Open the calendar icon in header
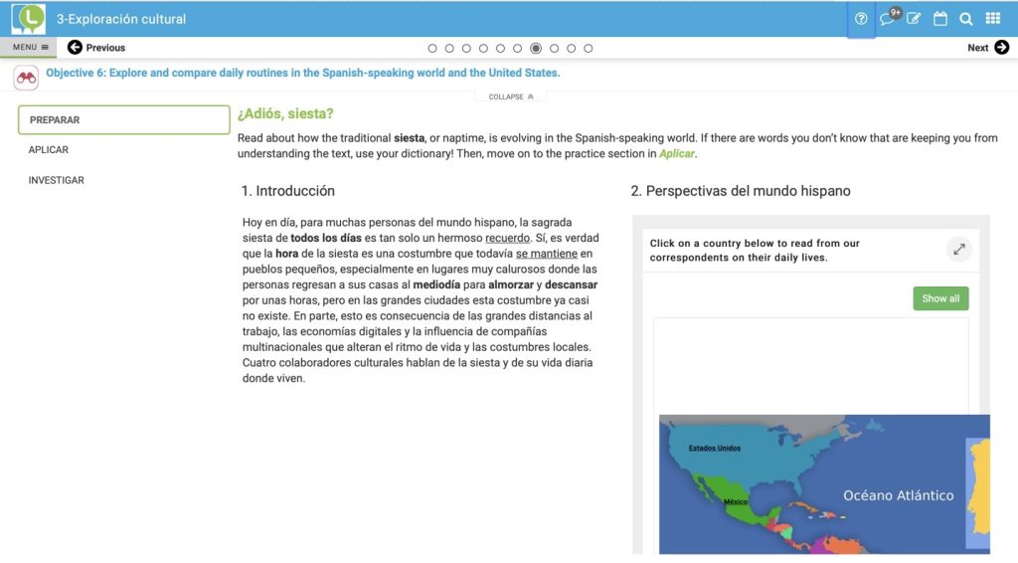Viewport: 1018px width, 563px height. tap(940, 19)
